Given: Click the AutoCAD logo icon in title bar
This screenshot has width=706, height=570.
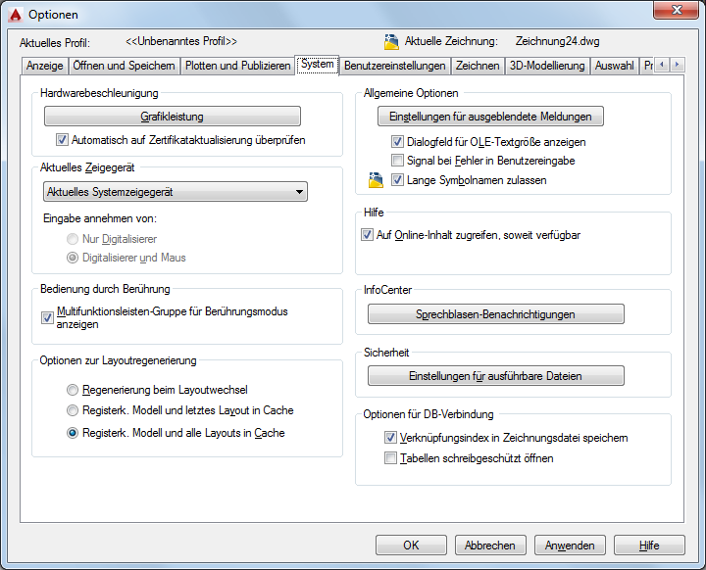Looking at the screenshot, I should [16, 15].
